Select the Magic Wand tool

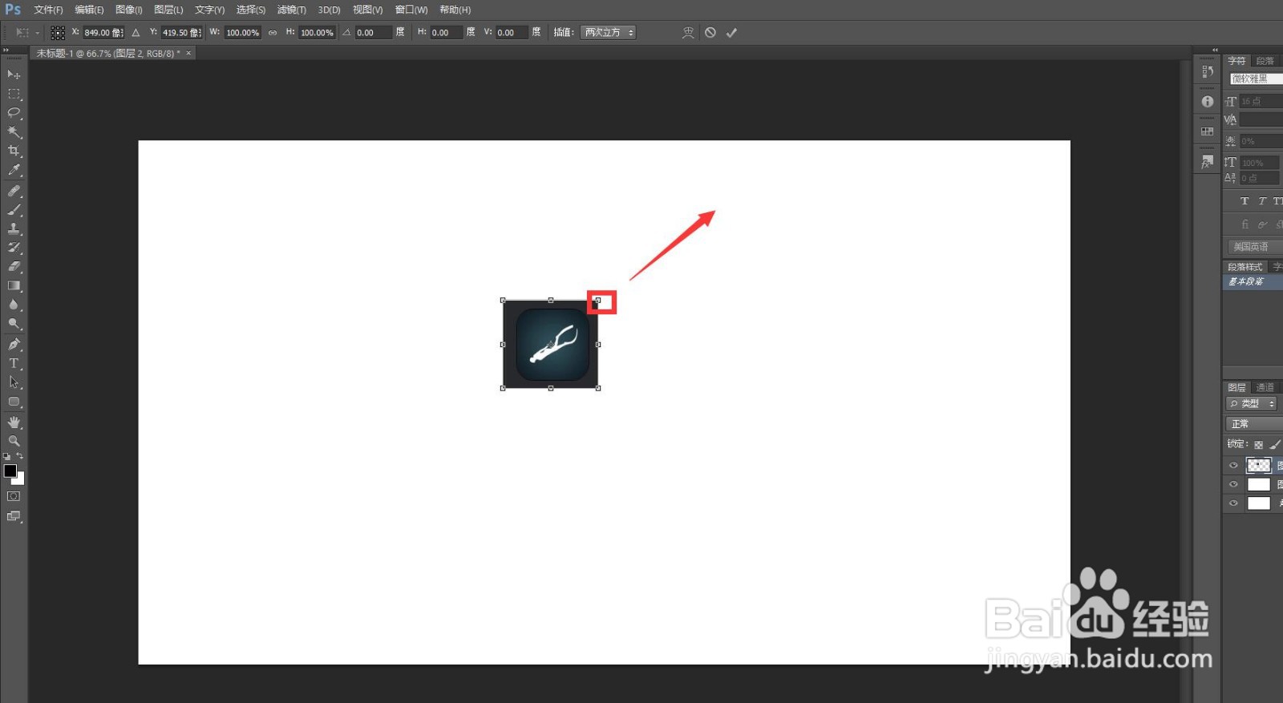[14, 132]
